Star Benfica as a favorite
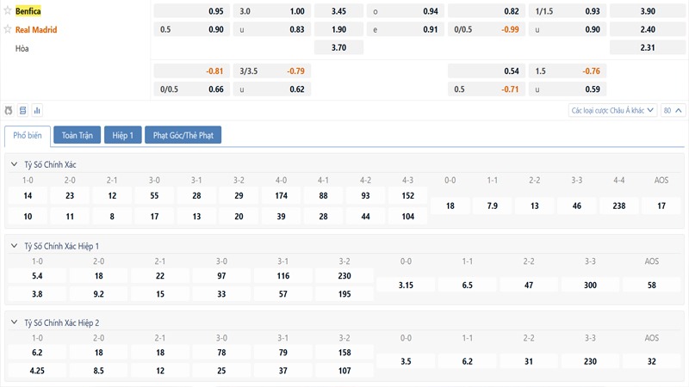This screenshot has width=689, height=387. tap(8, 11)
